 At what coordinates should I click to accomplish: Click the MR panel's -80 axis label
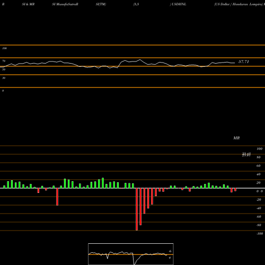coord(259,225)
